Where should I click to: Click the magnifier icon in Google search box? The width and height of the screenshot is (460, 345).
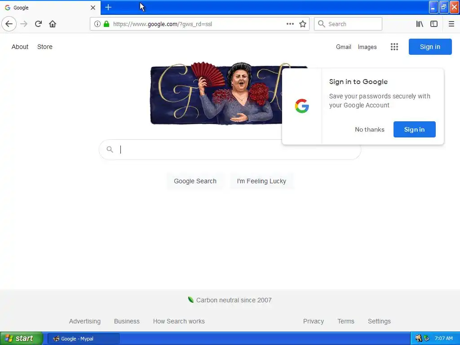pos(110,149)
